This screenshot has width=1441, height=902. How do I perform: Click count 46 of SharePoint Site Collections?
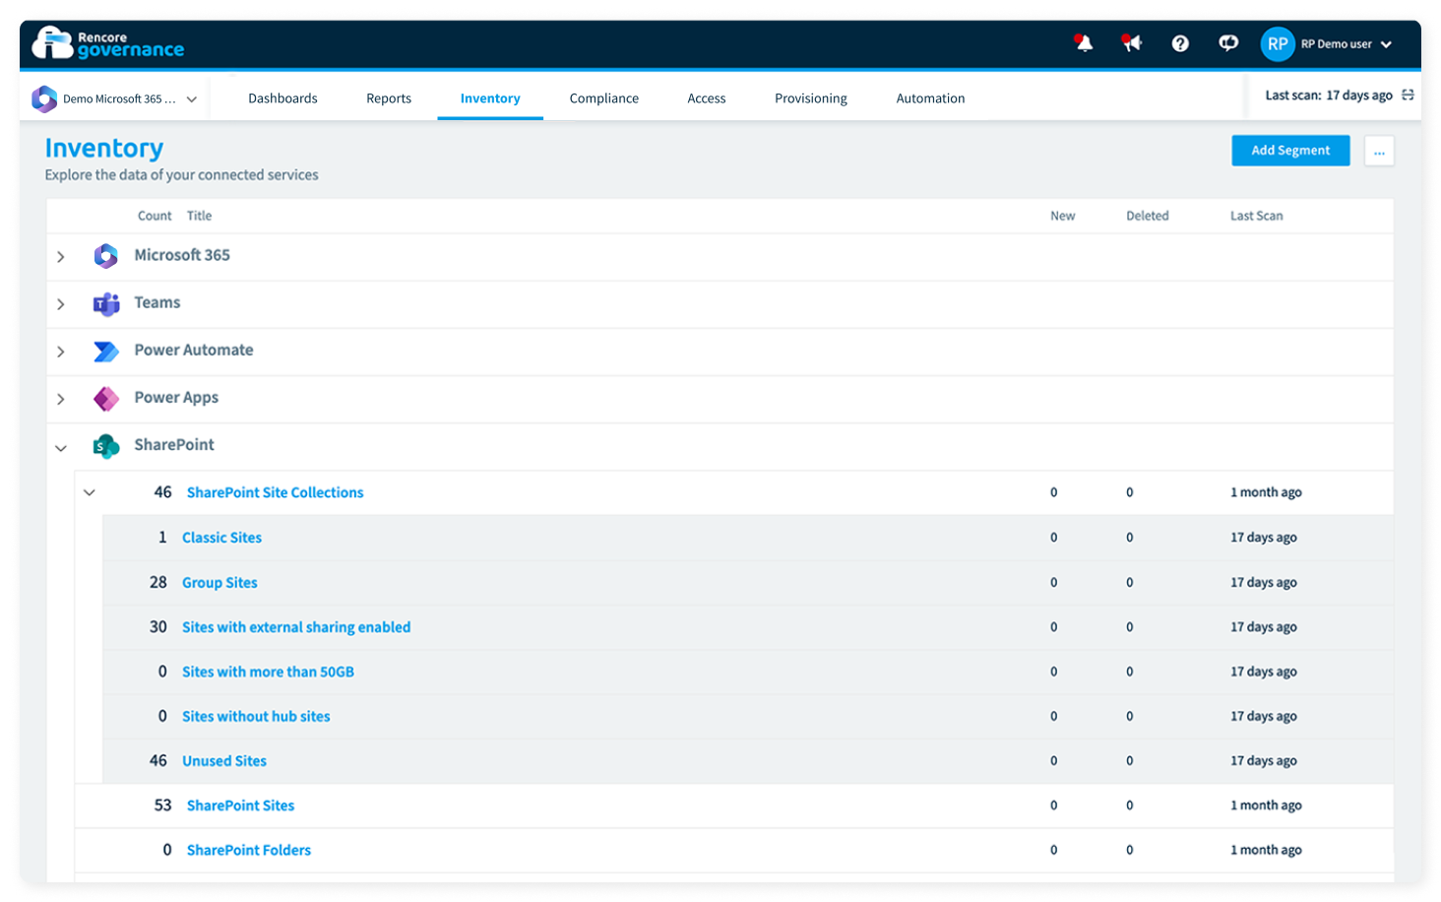162,492
